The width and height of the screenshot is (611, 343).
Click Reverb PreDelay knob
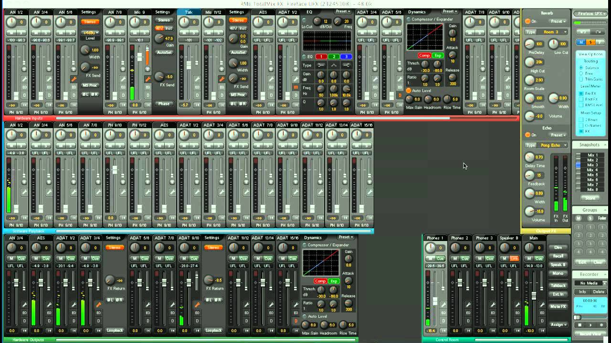pyautogui.click(x=529, y=44)
